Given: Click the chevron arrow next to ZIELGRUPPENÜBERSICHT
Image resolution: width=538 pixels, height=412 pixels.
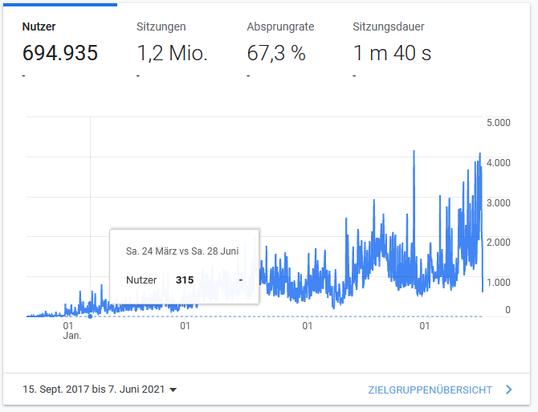Looking at the screenshot, I should [509, 390].
